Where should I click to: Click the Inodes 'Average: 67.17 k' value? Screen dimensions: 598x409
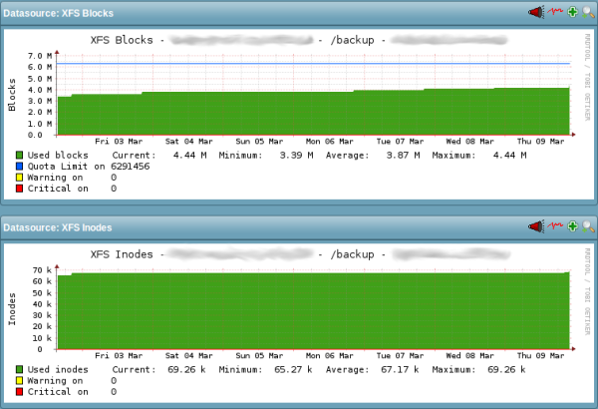pos(372,370)
